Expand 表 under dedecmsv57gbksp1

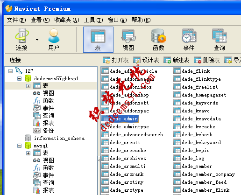pos(28,86)
